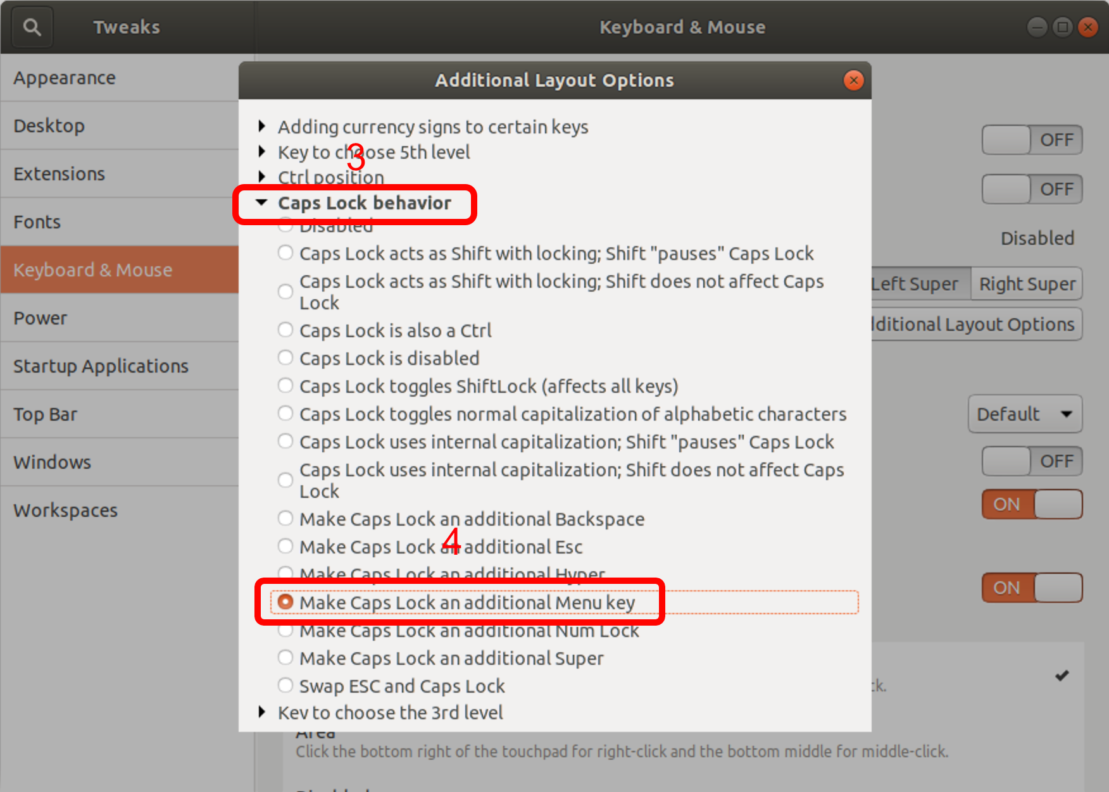The width and height of the screenshot is (1109, 792).
Task: Expand the Ctrl position section
Action: (261, 176)
